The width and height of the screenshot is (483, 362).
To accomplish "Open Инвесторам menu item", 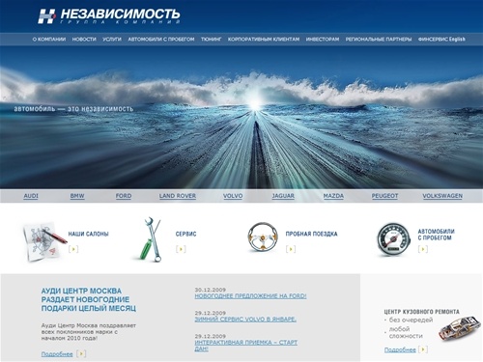I will 323,40.
